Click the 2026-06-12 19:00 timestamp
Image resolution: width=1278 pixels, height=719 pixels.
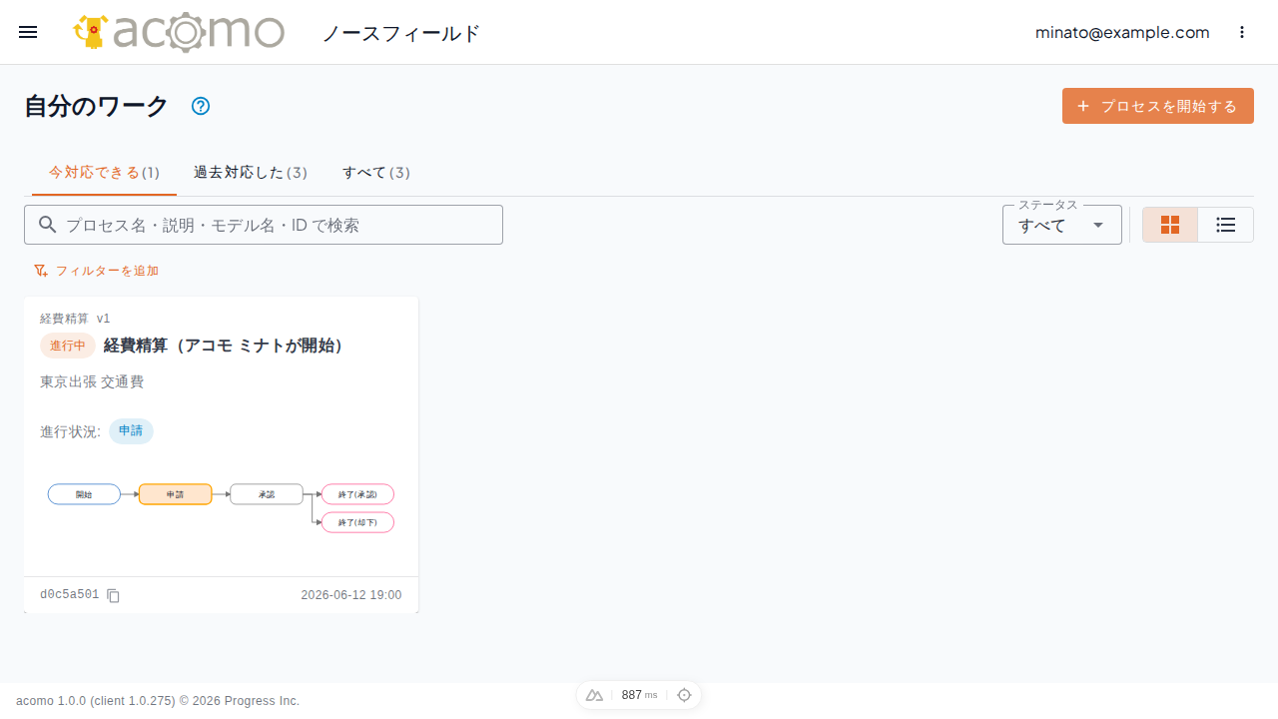[x=351, y=595]
